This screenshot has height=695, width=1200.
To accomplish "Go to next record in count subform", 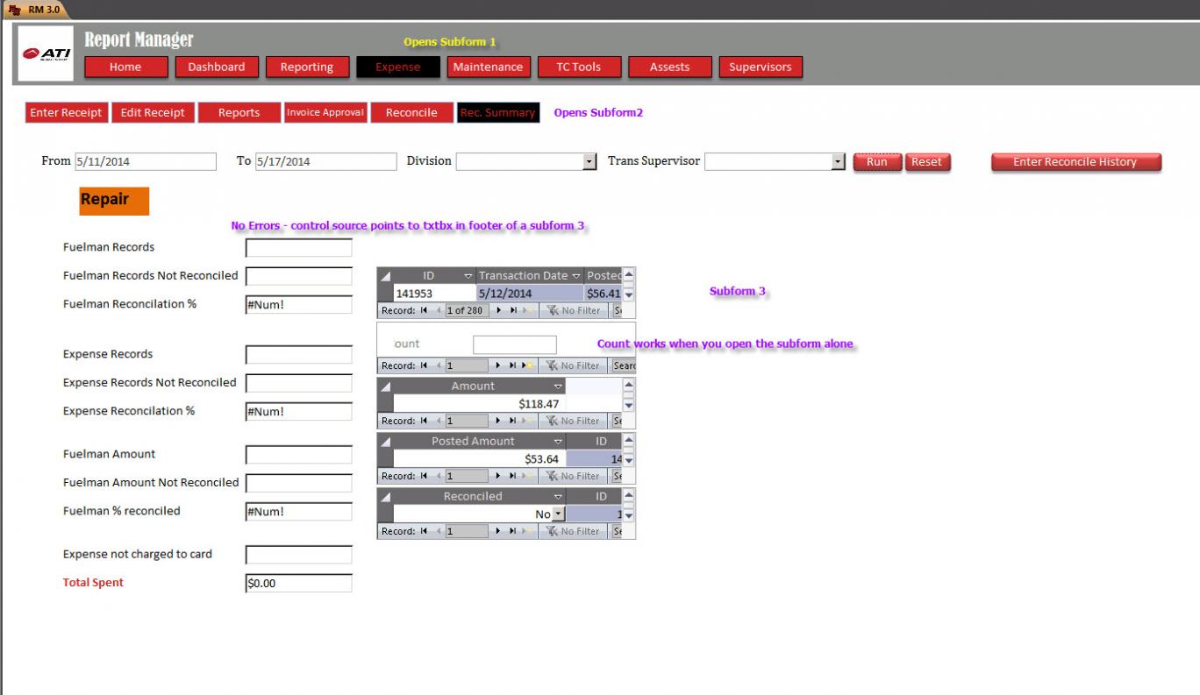I will (x=500, y=365).
